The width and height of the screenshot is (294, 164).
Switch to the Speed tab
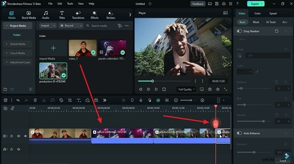[x=273, y=14]
